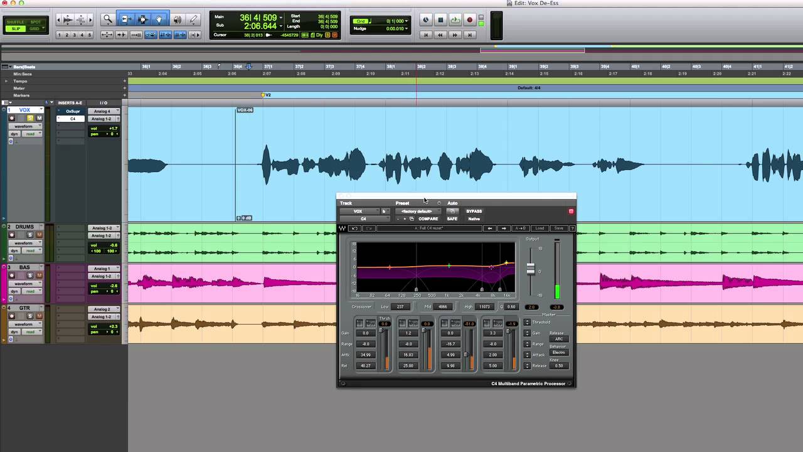Image resolution: width=803 pixels, height=452 pixels.
Task: Click Go to End transport button
Action: point(469,35)
